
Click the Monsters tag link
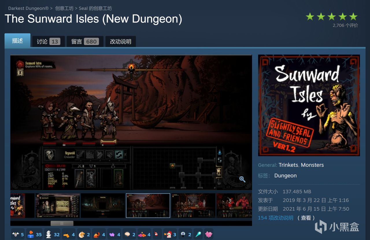(x=312, y=165)
